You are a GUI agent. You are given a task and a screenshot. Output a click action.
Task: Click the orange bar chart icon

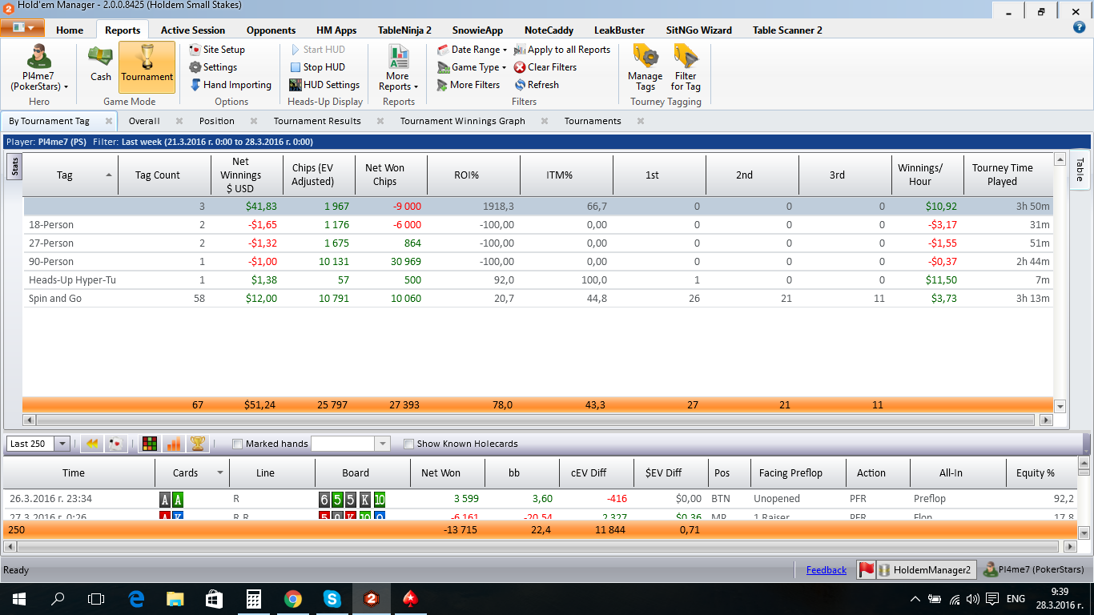click(x=173, y=444)
